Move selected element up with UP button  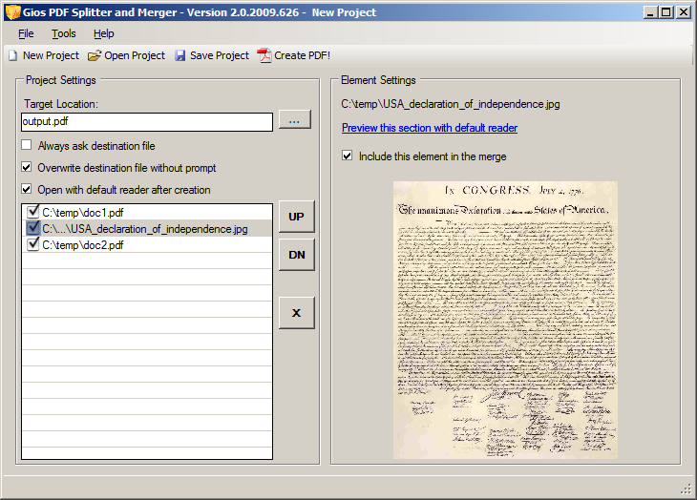[x=297, y=217]
